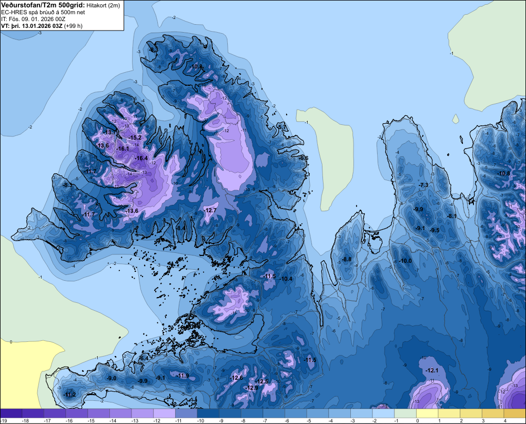Click the -15.2 temperature value
The image size is (526, 424).
(135, 137)
